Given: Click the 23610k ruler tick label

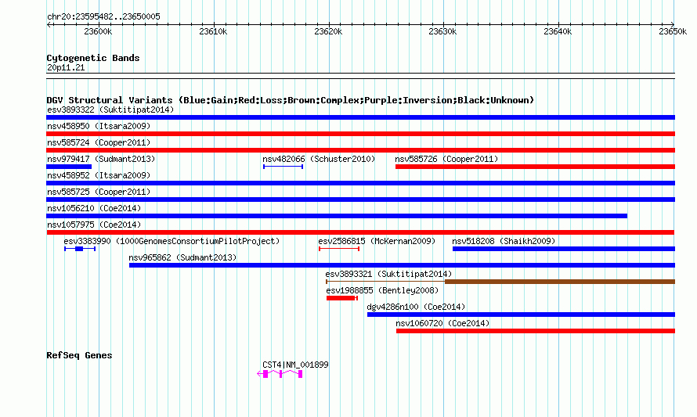Looking at the screenshot, I should 213,31.
